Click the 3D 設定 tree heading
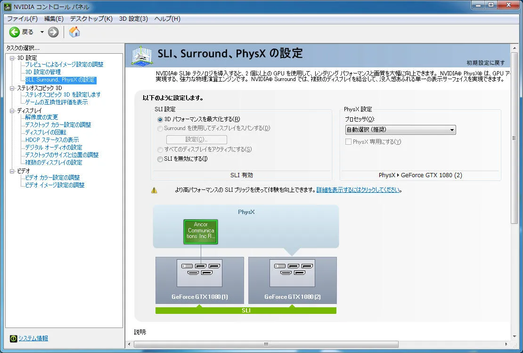The height and width of the screenshot is (353, 523). [x=27, y=58]
